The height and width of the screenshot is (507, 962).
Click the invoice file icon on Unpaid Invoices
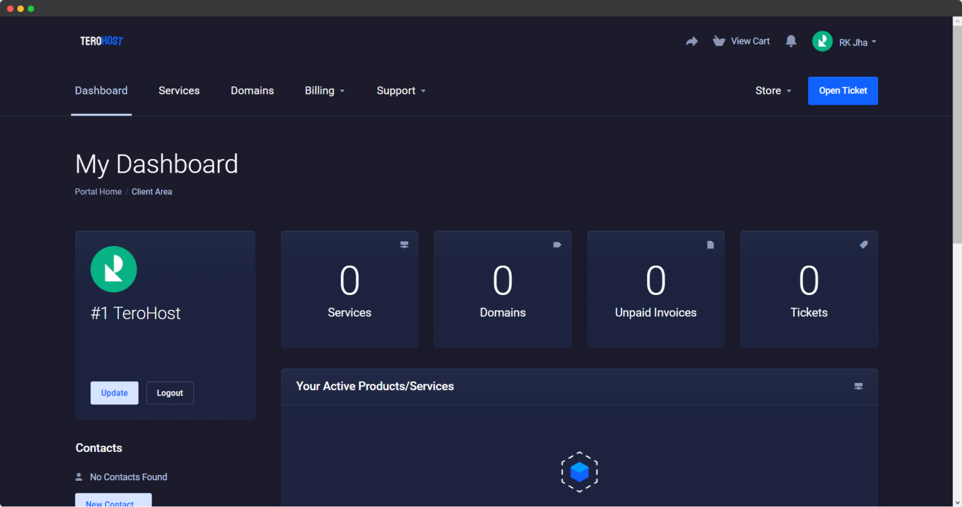pyautogui.click(x=710, y=245)
